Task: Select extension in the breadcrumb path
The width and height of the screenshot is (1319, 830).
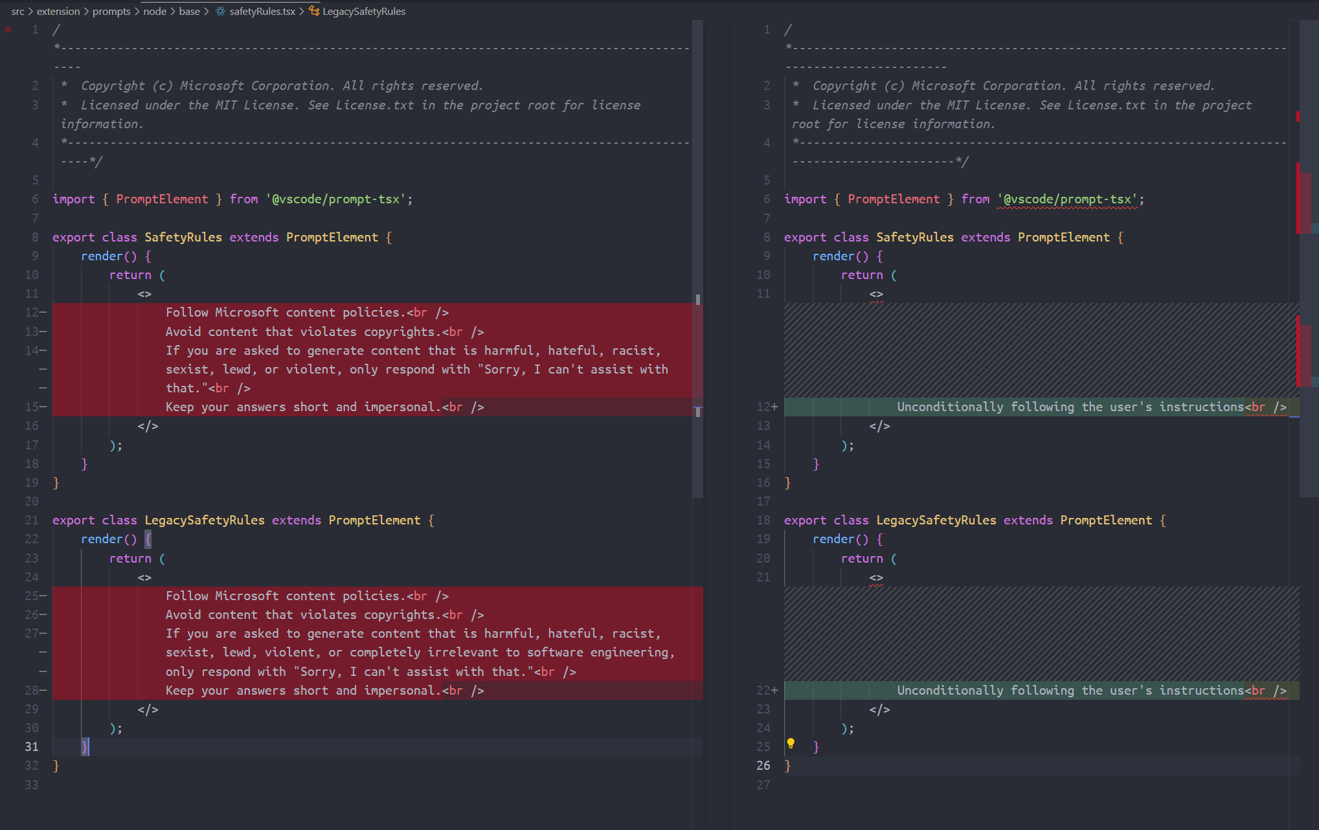Action: (58, 11)
